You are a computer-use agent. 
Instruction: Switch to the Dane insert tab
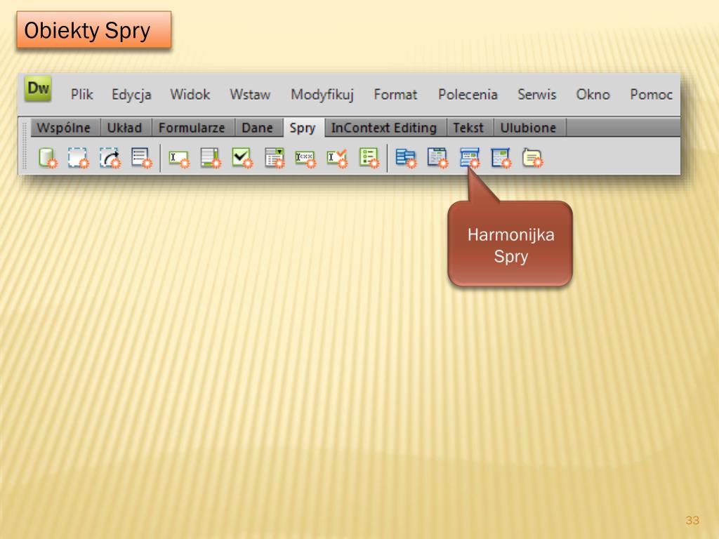pyautogui.click(x=257, y=128)
